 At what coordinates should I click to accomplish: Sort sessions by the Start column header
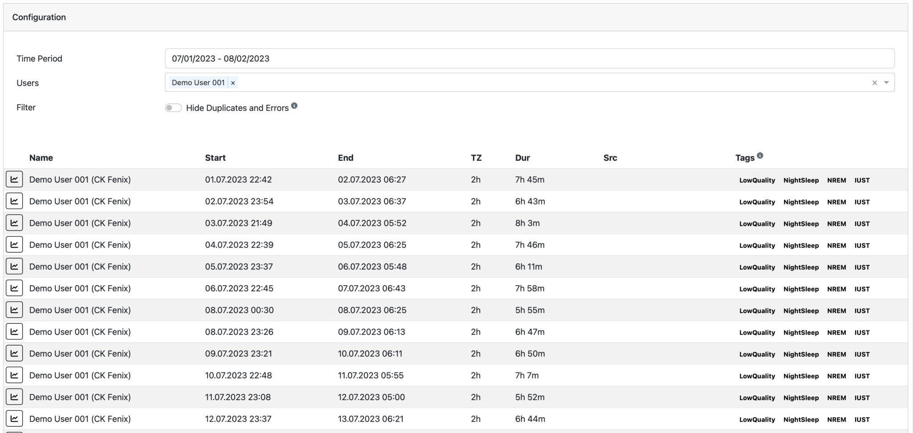[x=215, y=157]
